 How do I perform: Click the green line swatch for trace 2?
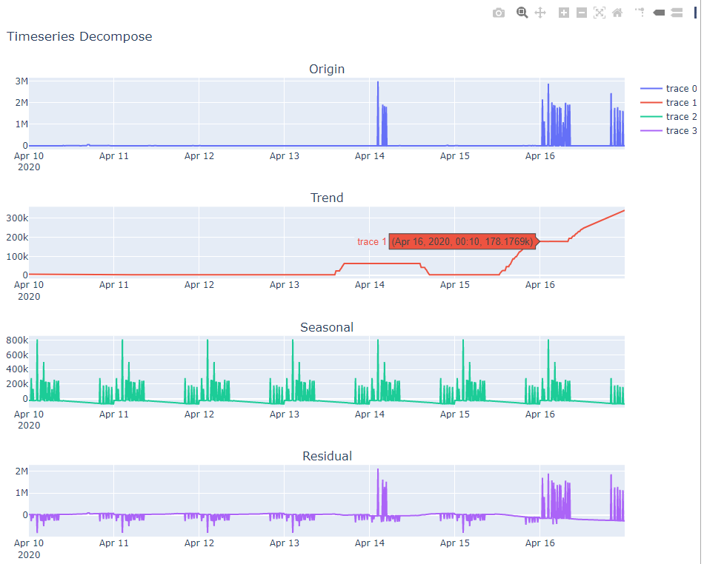tap(651, 117)
